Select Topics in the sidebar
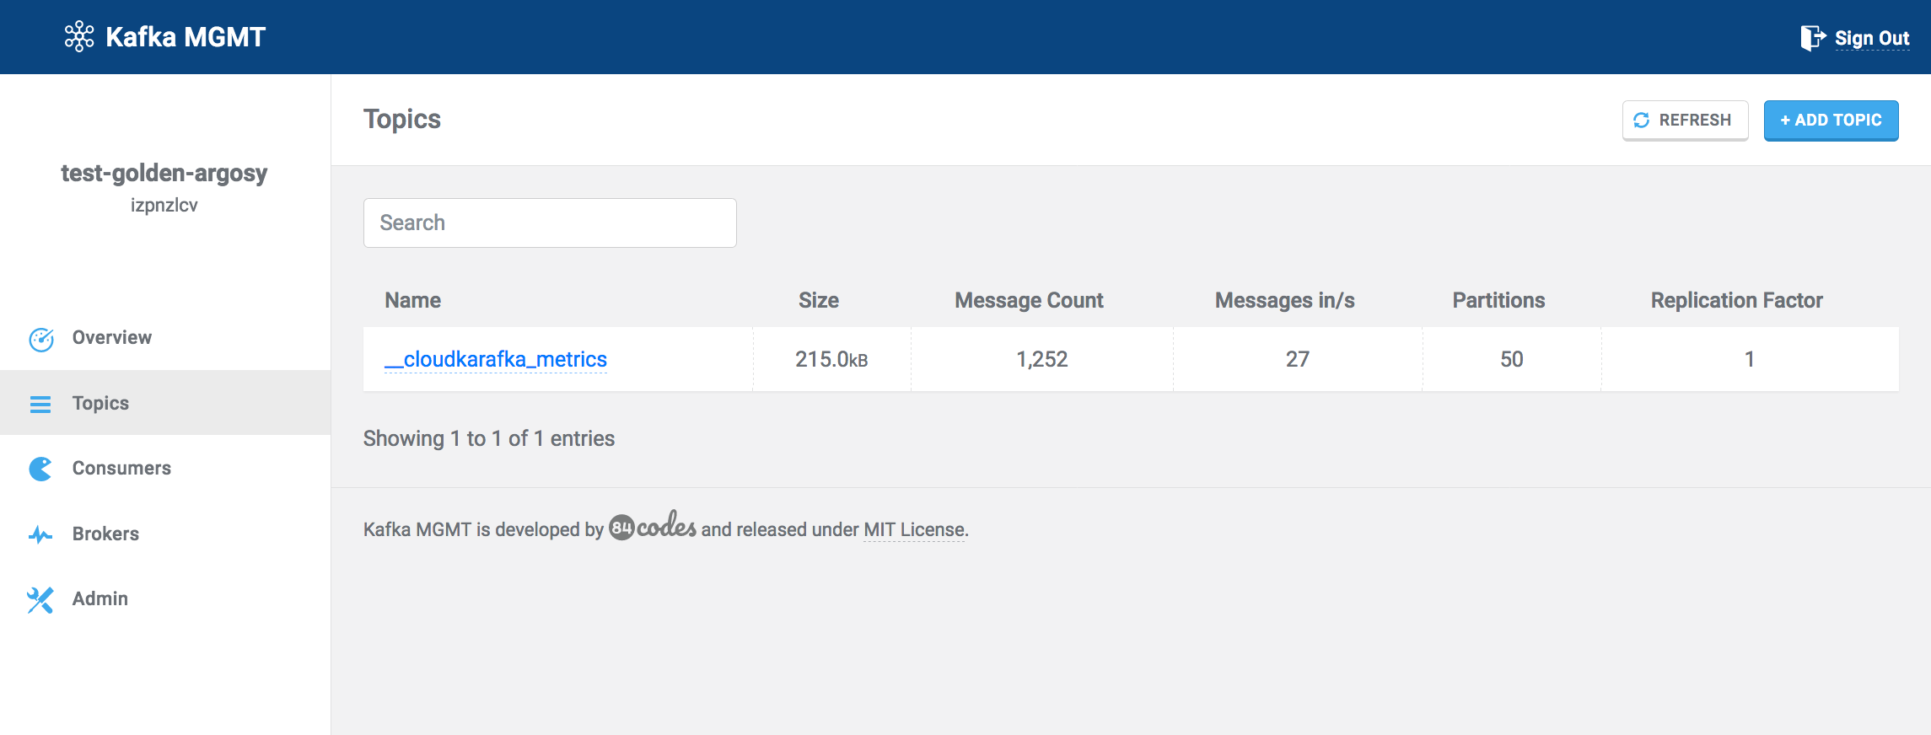Image resolution: width=1931 pixels, height=735 pixels. 165,403
